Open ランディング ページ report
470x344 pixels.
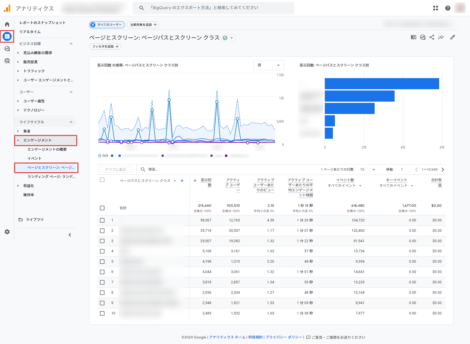51,177
